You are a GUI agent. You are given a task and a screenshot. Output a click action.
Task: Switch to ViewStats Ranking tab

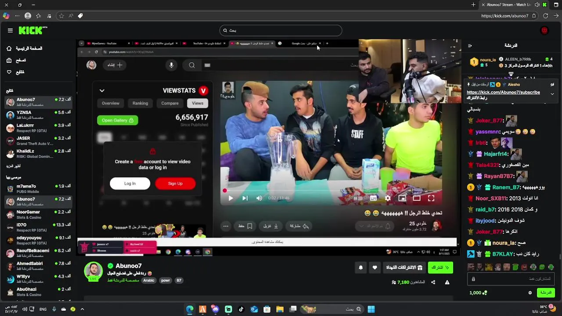[140, 103]
